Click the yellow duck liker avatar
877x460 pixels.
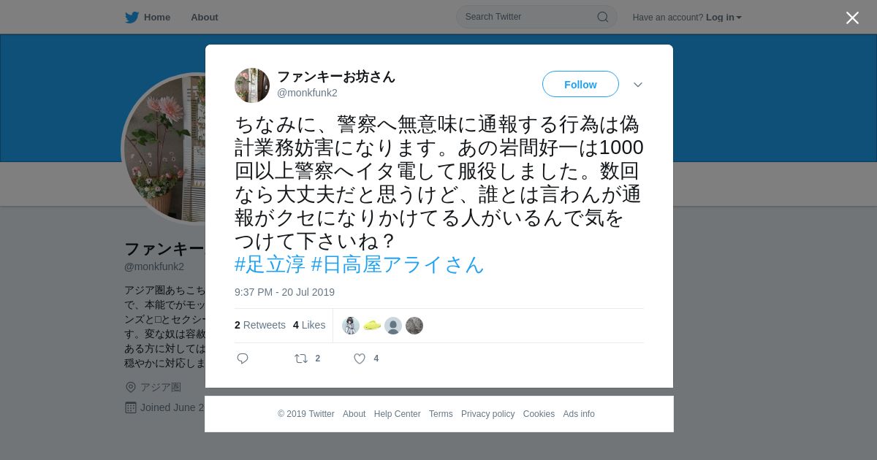coord(372,326)
